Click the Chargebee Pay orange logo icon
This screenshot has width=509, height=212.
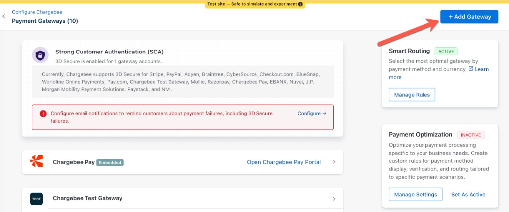pyautogui.click(x=36, y=162)
